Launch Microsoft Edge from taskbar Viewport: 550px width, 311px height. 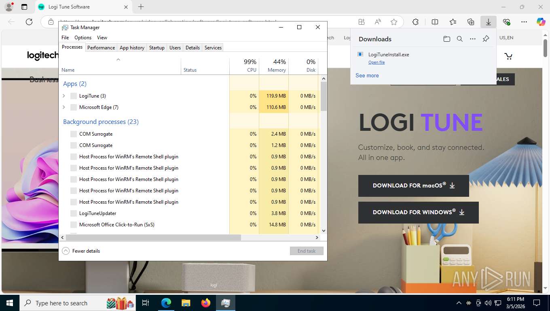(166, 303)
